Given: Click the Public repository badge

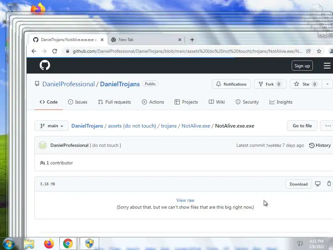Looking at the screenshot, I should coord(150,84).
